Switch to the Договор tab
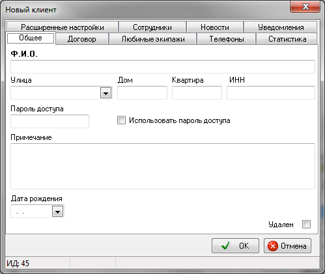325x274 pixels. coord(81,39)
